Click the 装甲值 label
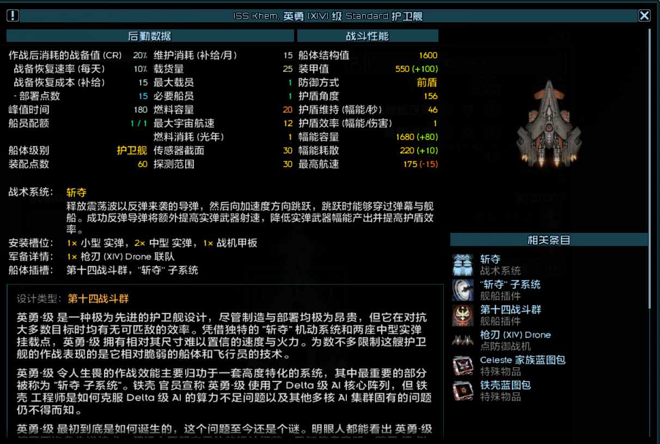Viewport: 660px width, 444px height. pos(314,69)
